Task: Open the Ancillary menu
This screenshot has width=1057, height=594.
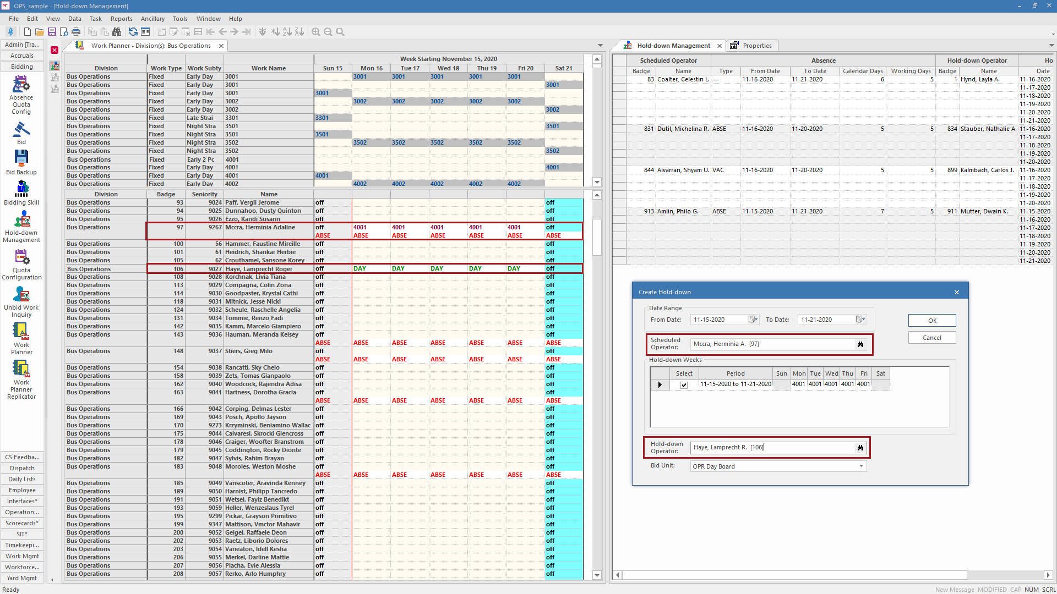Action: pyautogui.click(x=152, y=18)
